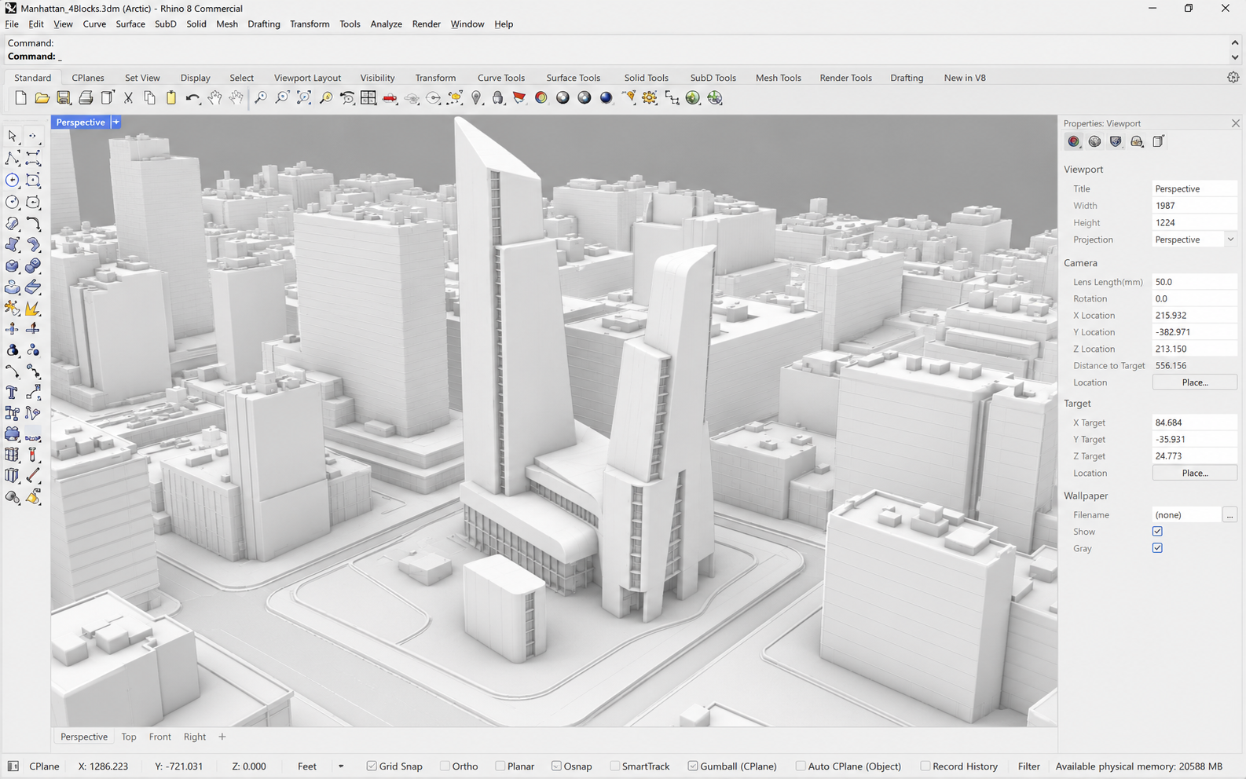This screenshot has width=1246, height=779.
Task: Open Options via toolbar gear icon
Action: click(x=650, y=98)
